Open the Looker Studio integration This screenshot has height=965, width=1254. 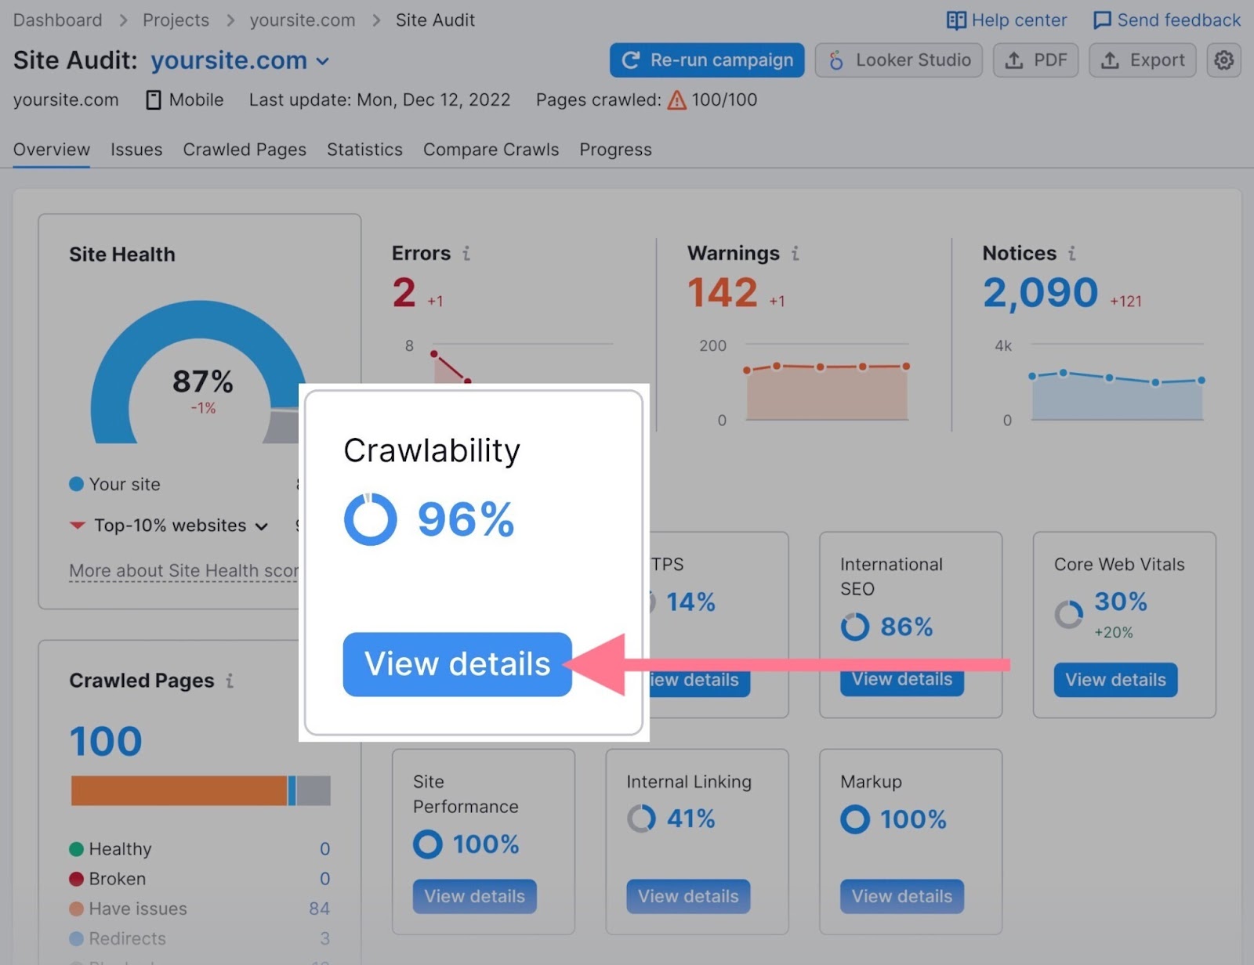(x=898, y=60)
